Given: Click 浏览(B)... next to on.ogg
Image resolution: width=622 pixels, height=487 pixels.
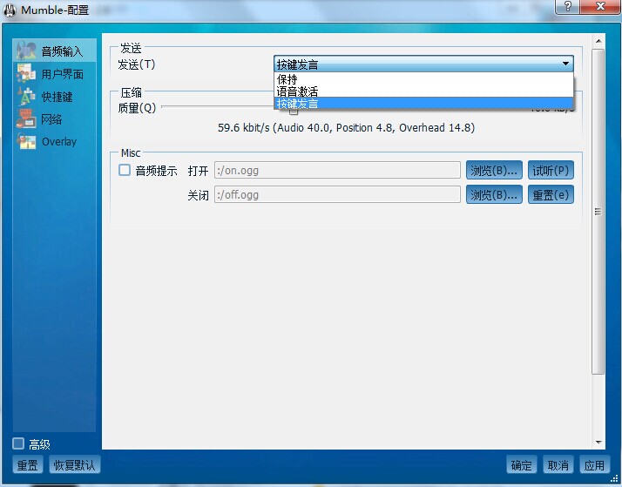Looking at the screenshot, I should click(494, 170).
